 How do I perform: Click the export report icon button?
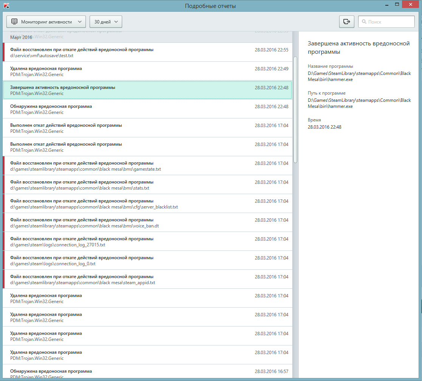pyautogui.click(x=346, y=22)
